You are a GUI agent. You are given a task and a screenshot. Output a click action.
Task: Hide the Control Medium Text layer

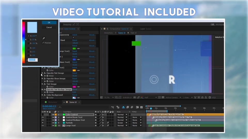(x=43, y=120)
